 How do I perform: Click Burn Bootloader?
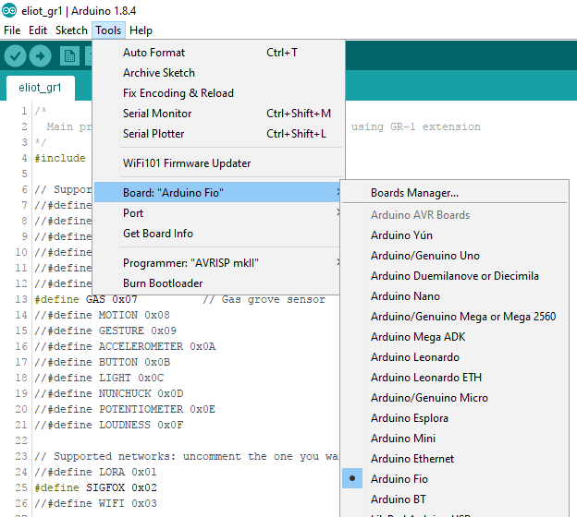pyautogui.click(x=217, y=283)
